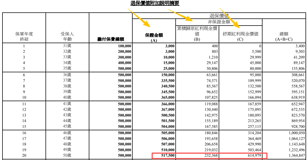The width and height of the screenshot is (308, 160).
Task: Click the 非保證金額 header cell
Action: 219,22
